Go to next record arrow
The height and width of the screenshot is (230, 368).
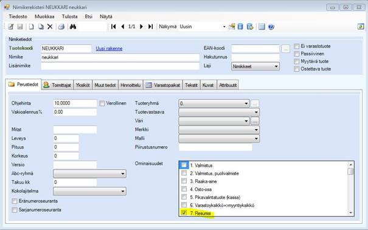141,27
